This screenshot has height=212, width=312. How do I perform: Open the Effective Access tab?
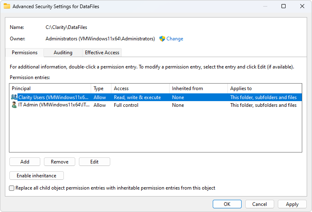(x=102, y=53)
